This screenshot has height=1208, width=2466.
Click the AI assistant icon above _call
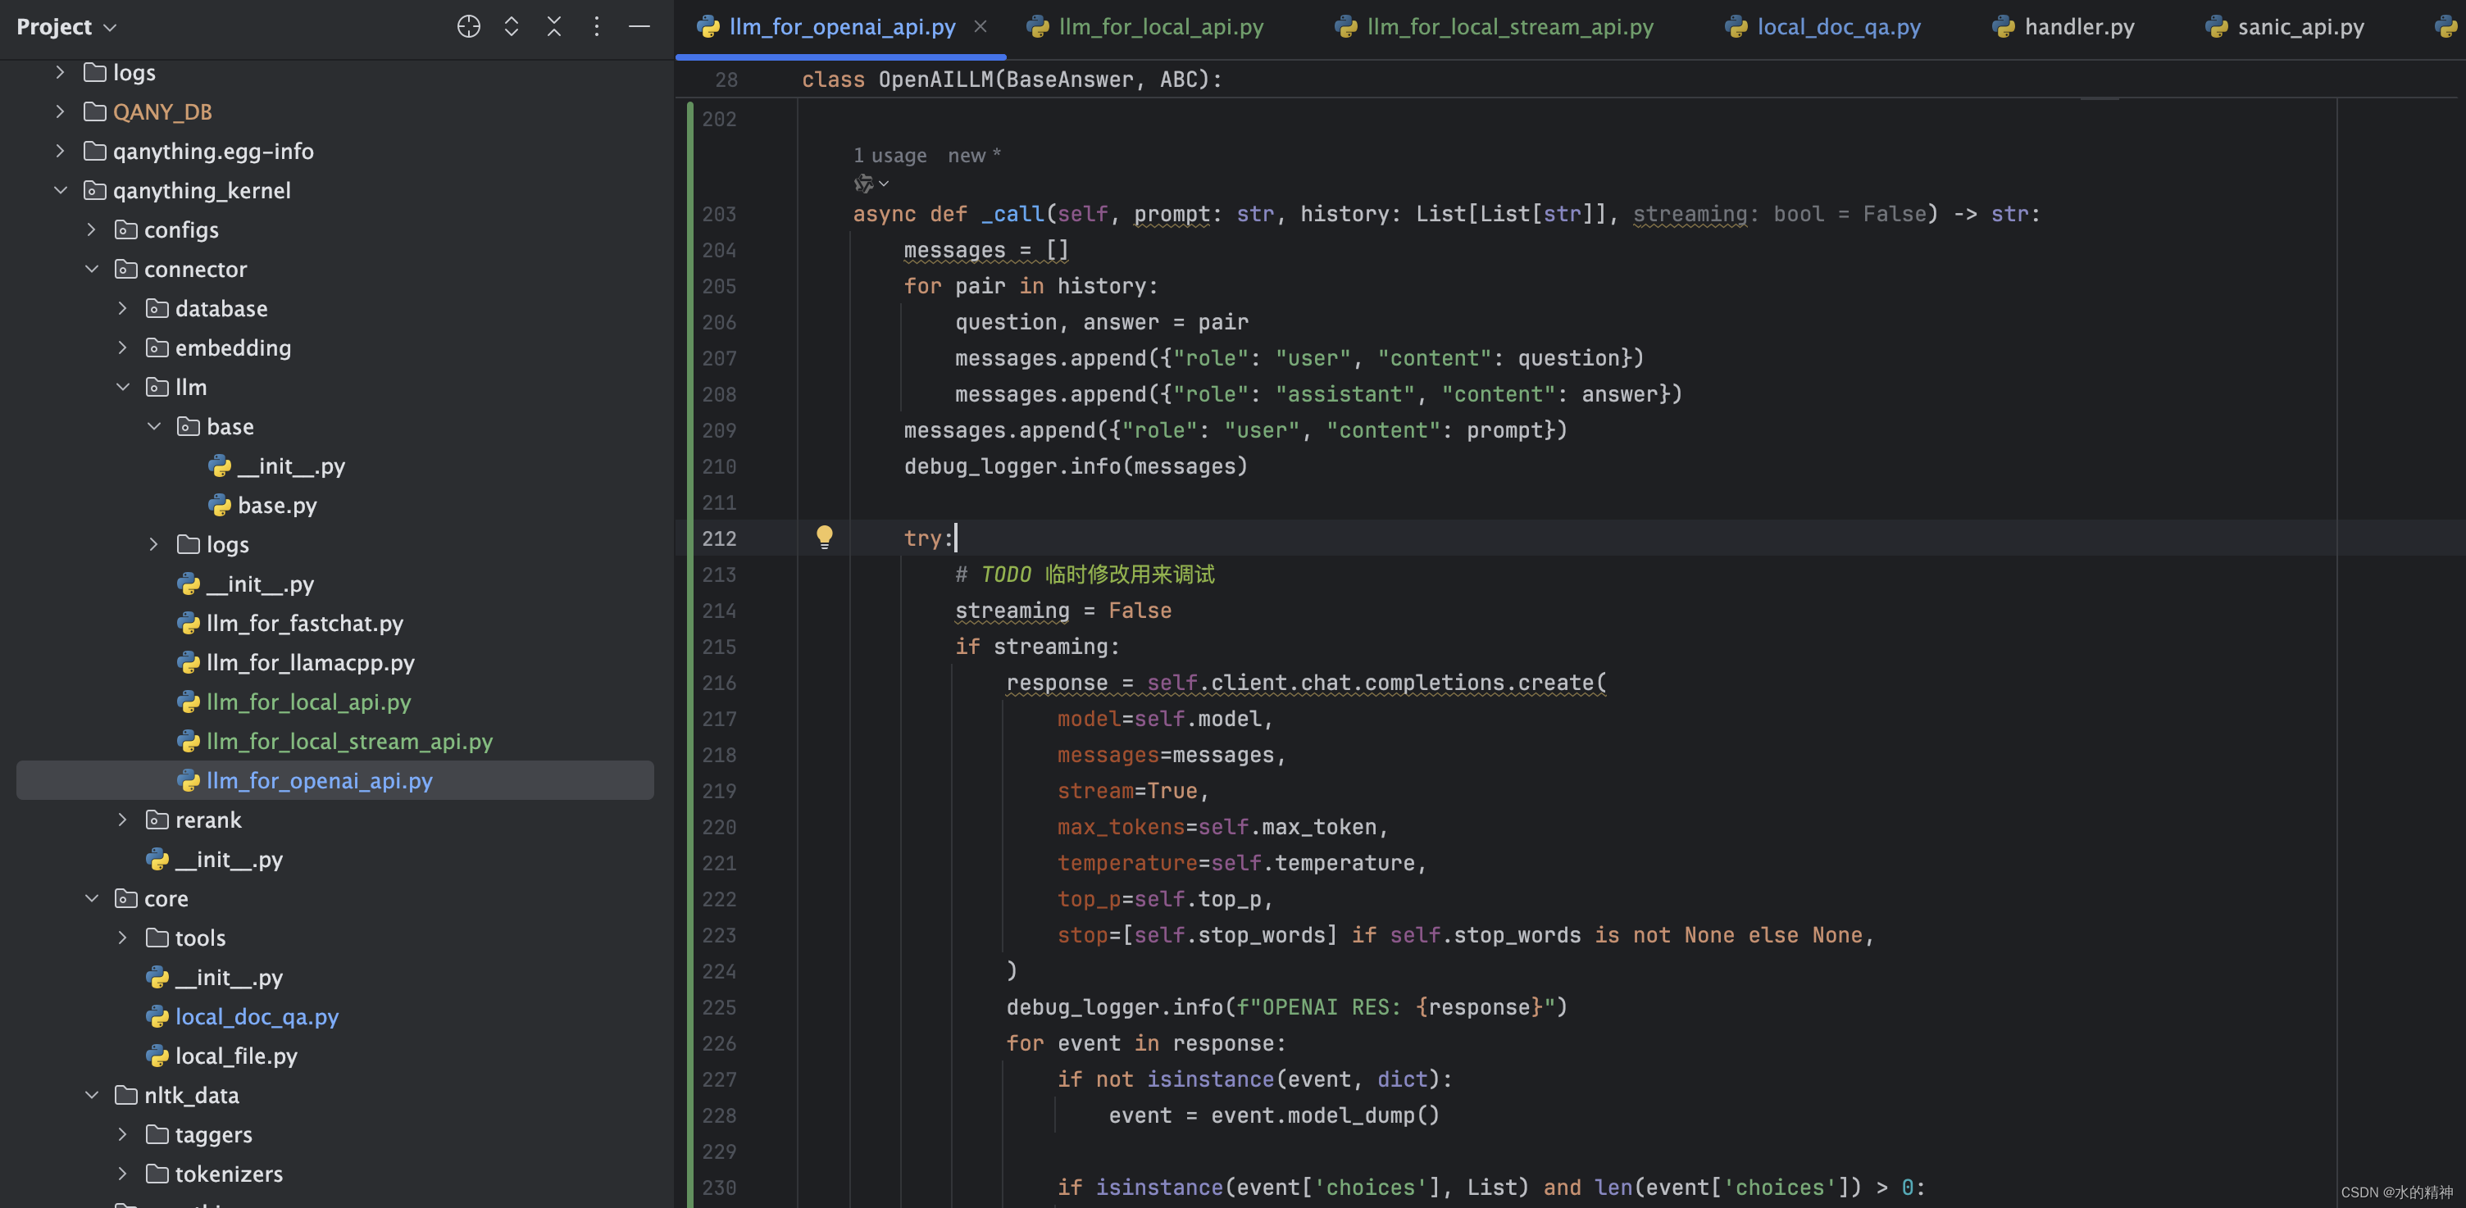[x=864, y=183]
